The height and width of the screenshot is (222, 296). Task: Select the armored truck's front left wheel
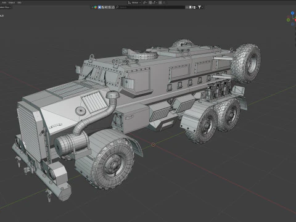tap(113, 164)
